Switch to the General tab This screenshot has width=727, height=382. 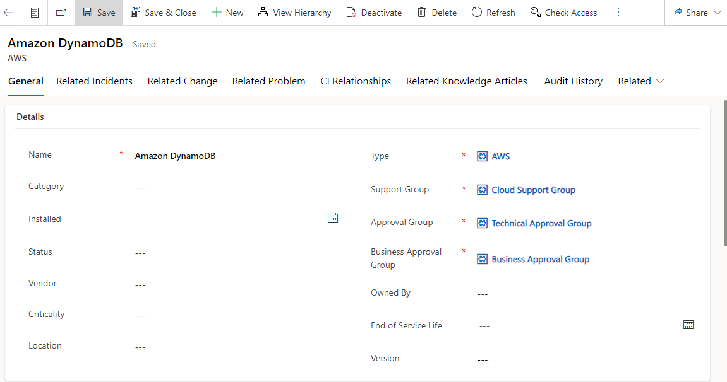(26, 81)
